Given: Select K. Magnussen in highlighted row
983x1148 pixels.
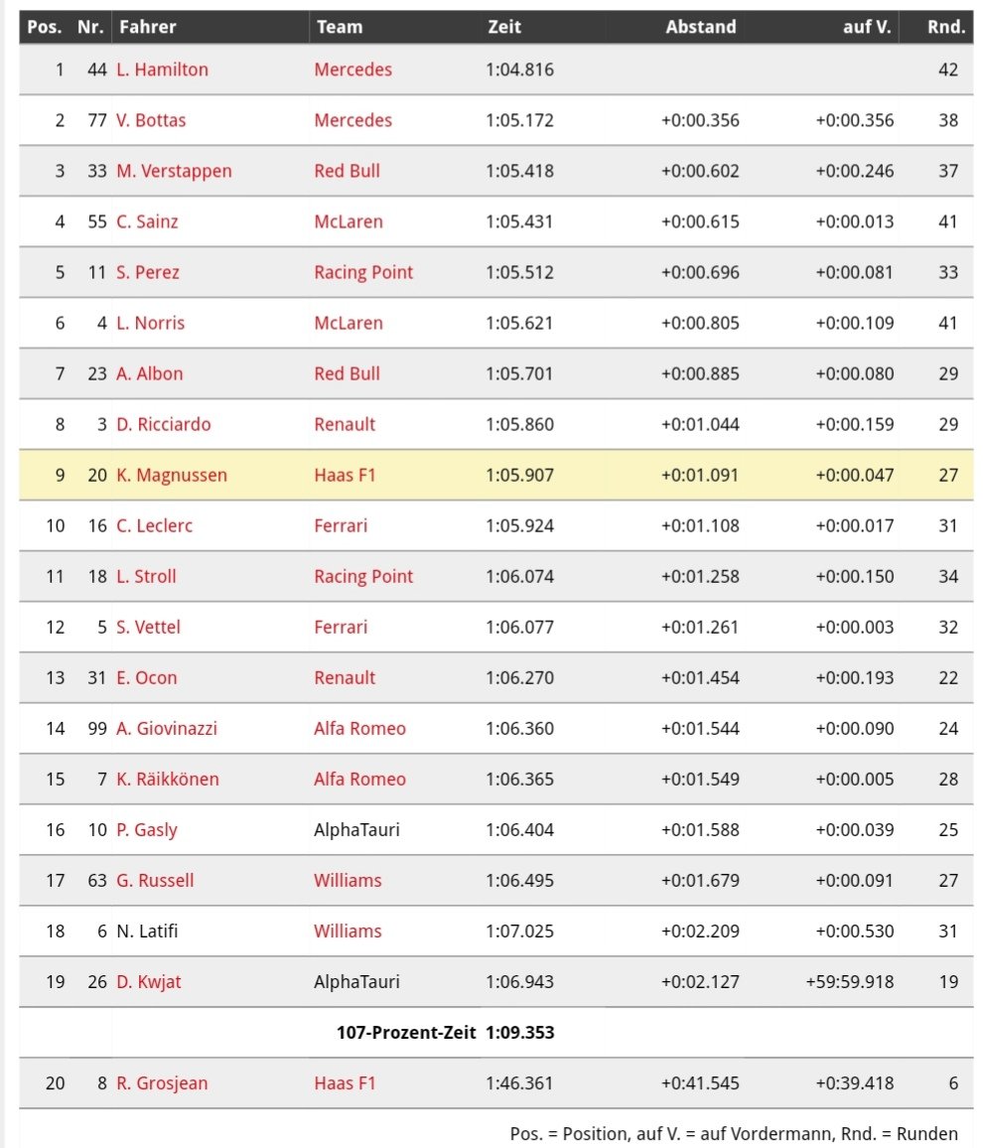Looking at the screenshot, I should coord(171,475).
